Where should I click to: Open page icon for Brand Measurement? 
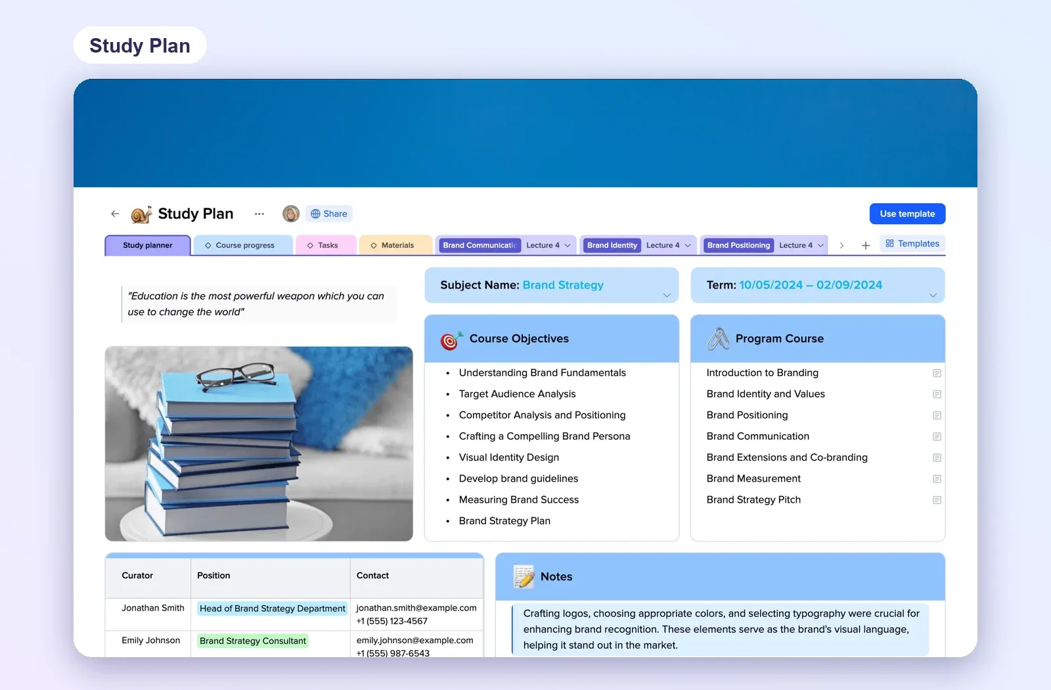[937, 479]
